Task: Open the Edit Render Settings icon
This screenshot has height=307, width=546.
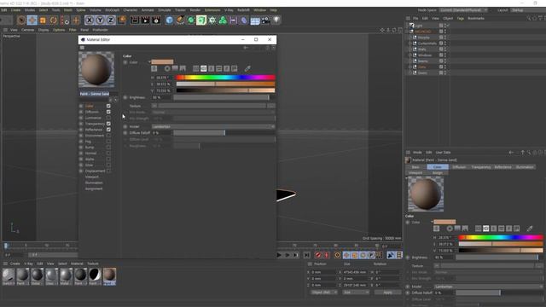Action: 156,20
